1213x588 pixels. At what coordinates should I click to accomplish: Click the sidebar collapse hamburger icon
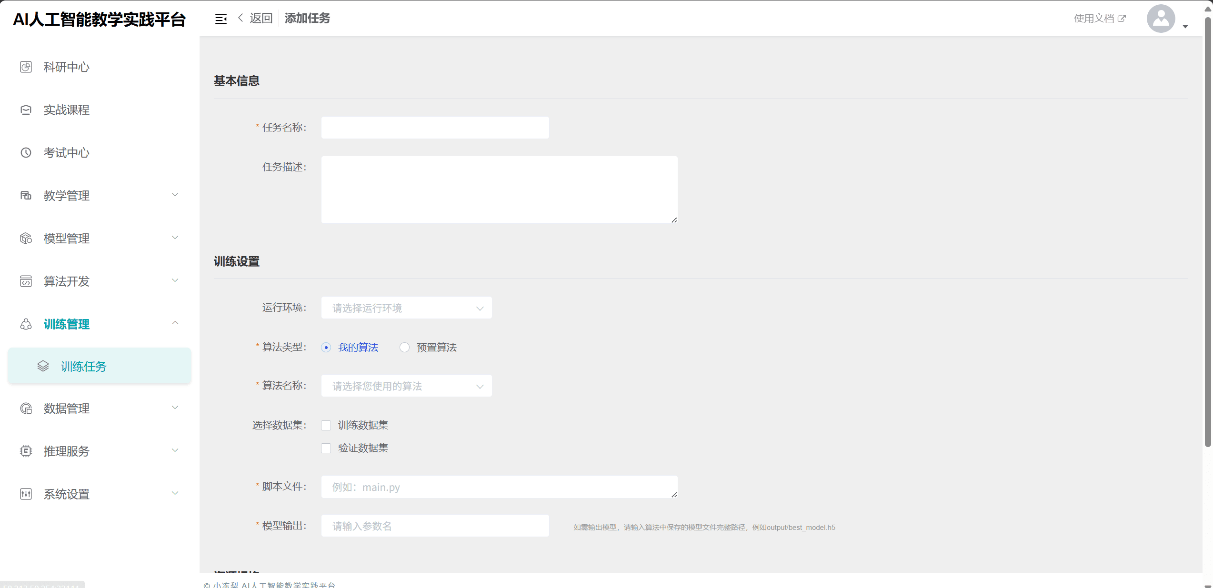coord(221,19)
